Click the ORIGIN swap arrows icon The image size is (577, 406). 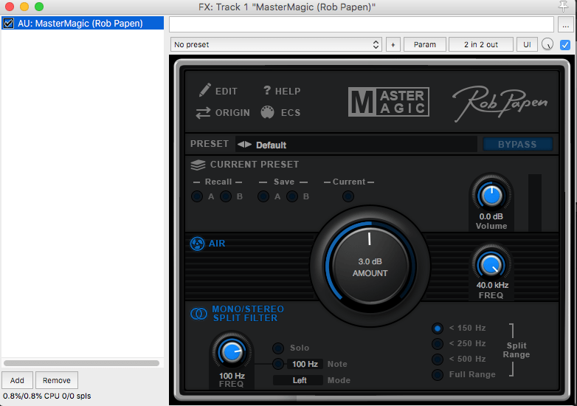pyautogui.click(x=203, y=113)
